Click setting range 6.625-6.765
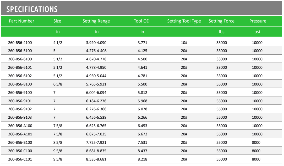Image resolution: width=284 pixels, height=166 pixels. (x=96, y=126)
